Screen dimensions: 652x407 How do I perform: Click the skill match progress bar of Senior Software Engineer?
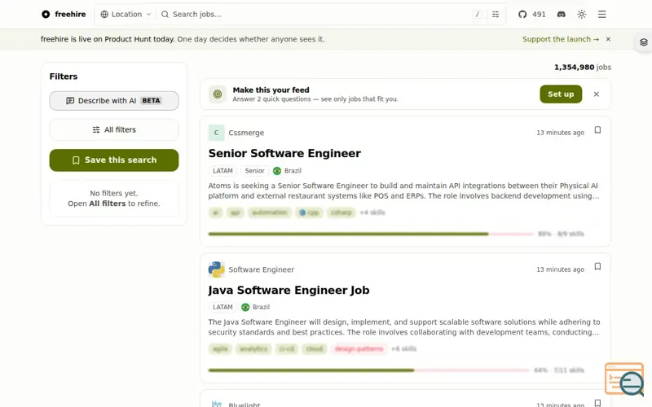click(x=371, y=234)
